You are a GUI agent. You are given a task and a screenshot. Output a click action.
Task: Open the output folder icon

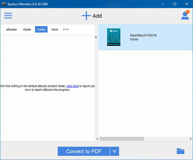[x=181, y=151]
